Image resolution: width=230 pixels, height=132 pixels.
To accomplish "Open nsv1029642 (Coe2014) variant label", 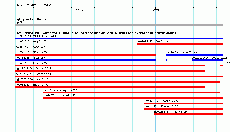I will click(152, 41).
